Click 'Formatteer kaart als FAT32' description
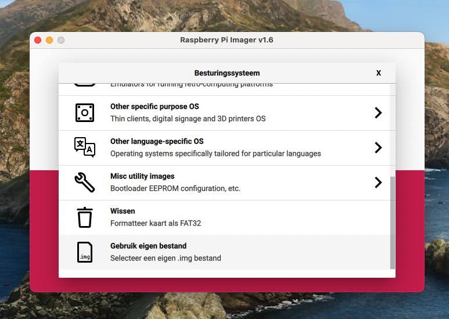This screenshot has height=319, width=449. [x=156, y=223]
